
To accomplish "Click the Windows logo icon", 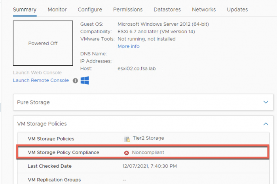I will pos(85,81).
